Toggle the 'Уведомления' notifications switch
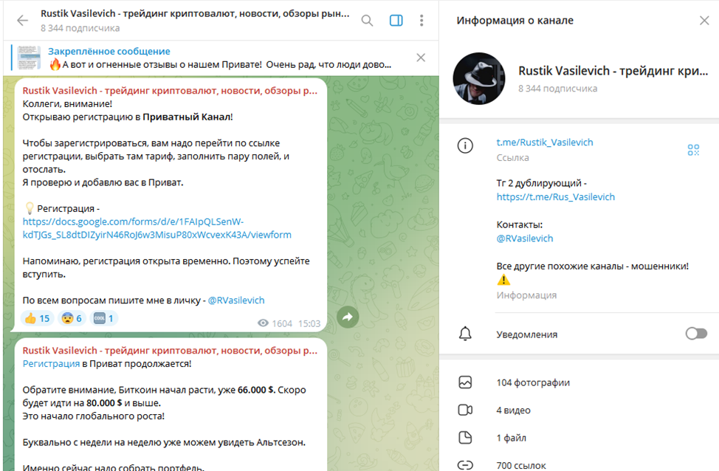Viewport: 719px width, 471px height. click(696, 334)
